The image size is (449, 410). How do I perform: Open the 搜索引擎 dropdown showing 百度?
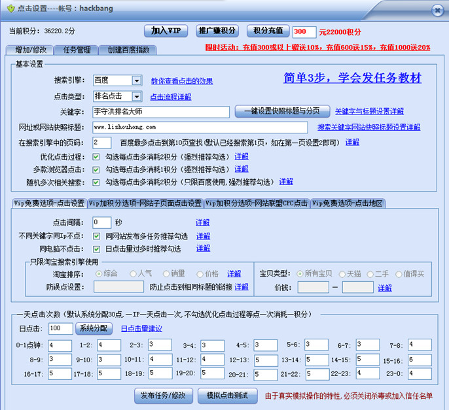[136, 80]
